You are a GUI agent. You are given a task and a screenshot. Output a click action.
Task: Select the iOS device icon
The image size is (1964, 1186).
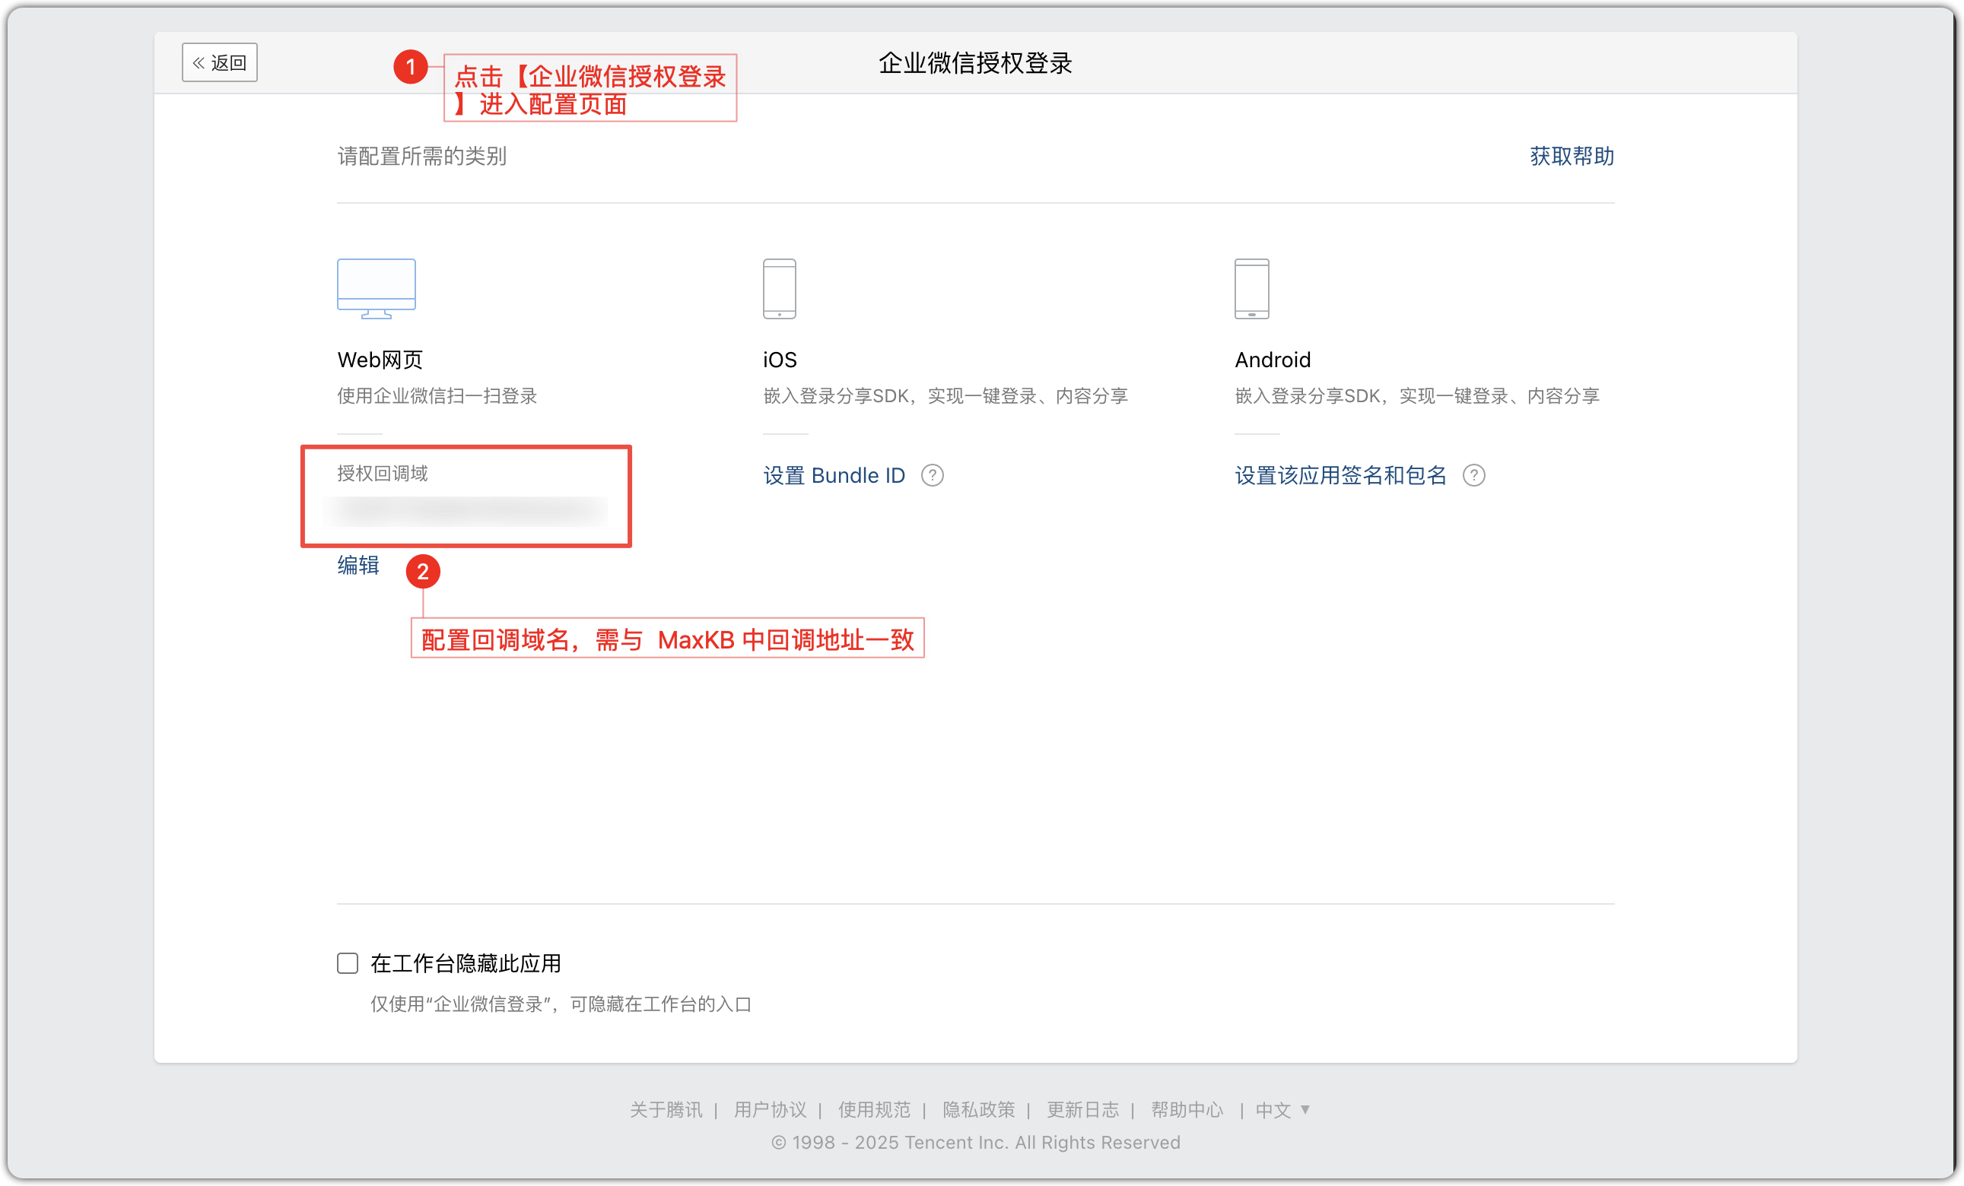coord(779,288)
